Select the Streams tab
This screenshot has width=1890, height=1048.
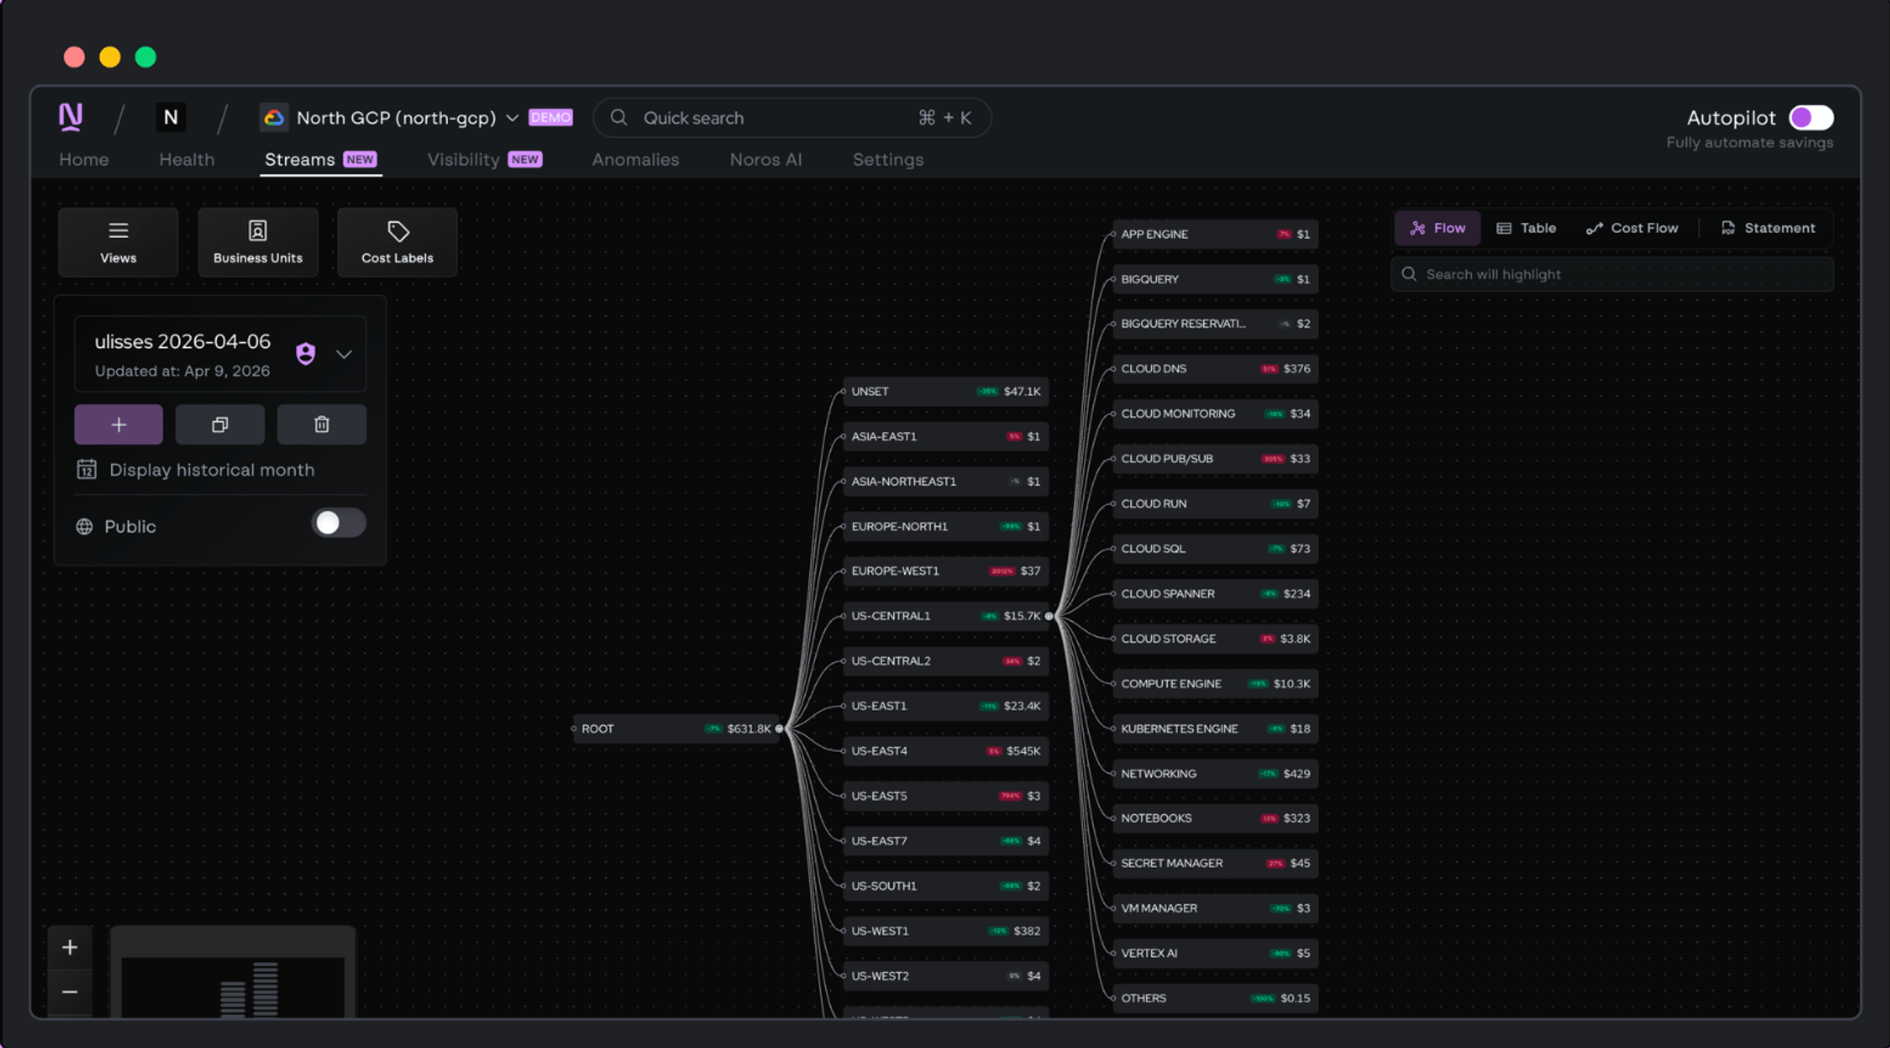pos(321,159)
